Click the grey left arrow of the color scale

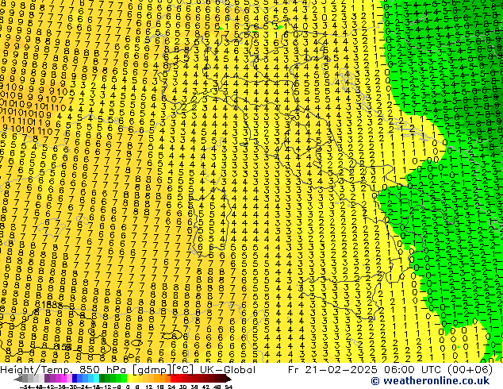click(x=18, y=379)
